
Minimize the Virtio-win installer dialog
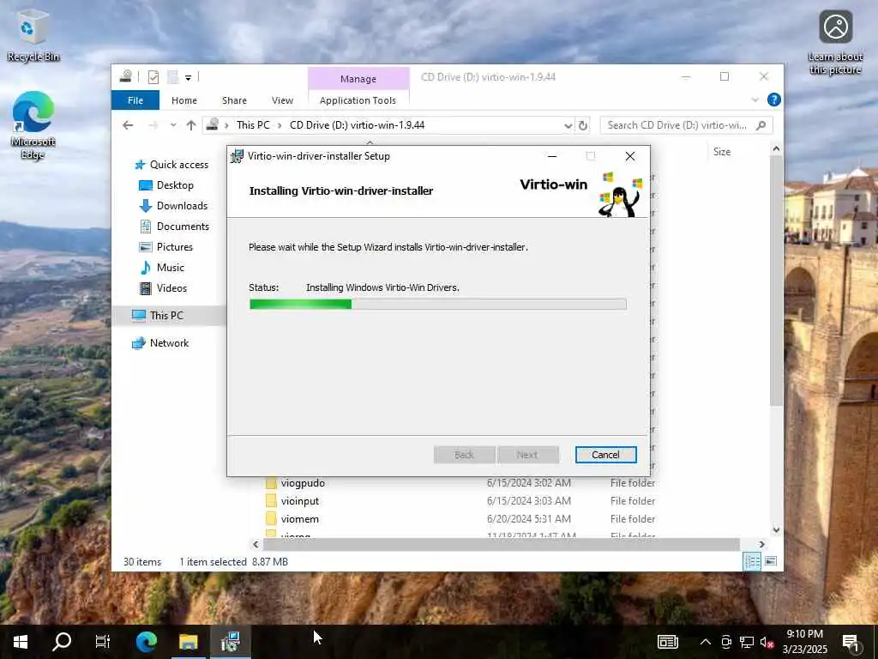click(552, 156)
